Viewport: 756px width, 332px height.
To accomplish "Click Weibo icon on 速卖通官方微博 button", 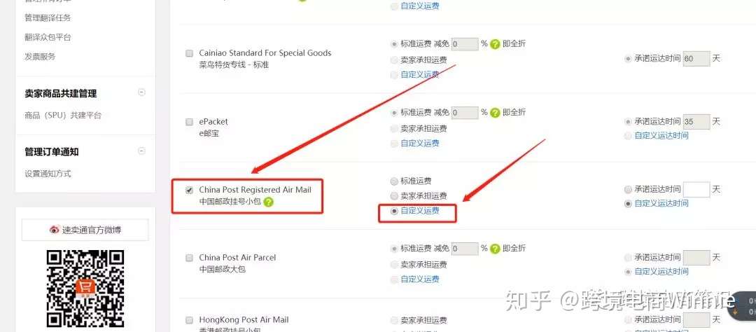I will click(54, 230).
